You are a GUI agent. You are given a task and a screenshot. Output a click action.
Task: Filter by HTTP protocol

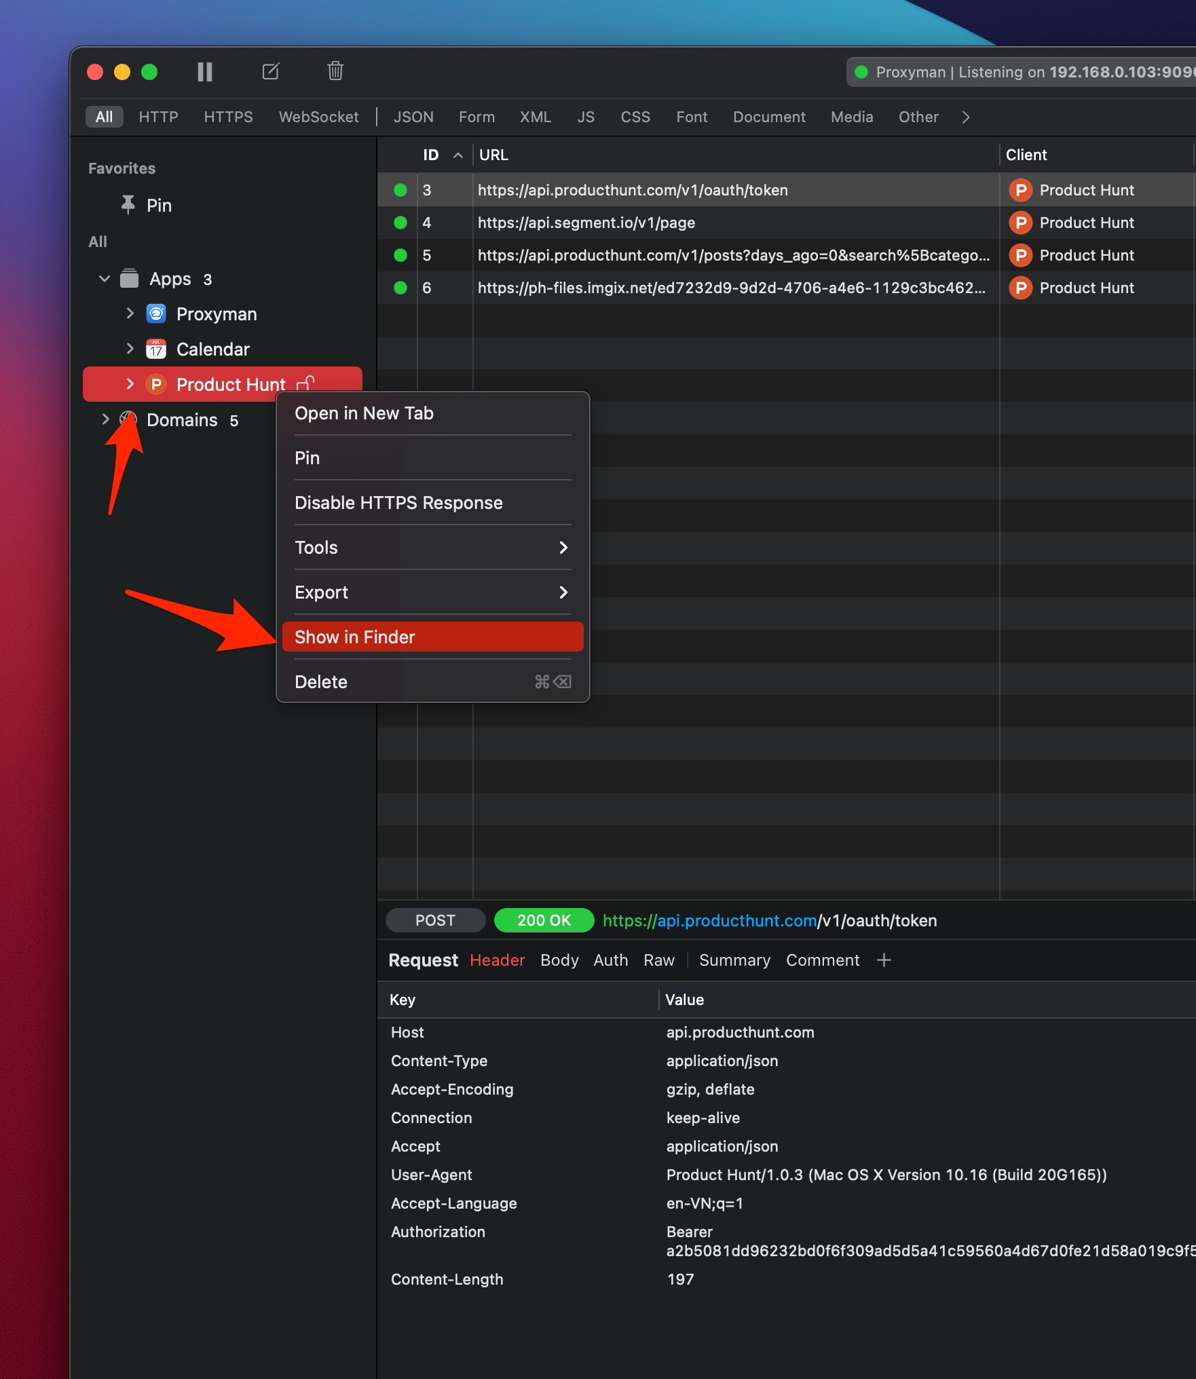pyautogui.click(x=159, y=117)
